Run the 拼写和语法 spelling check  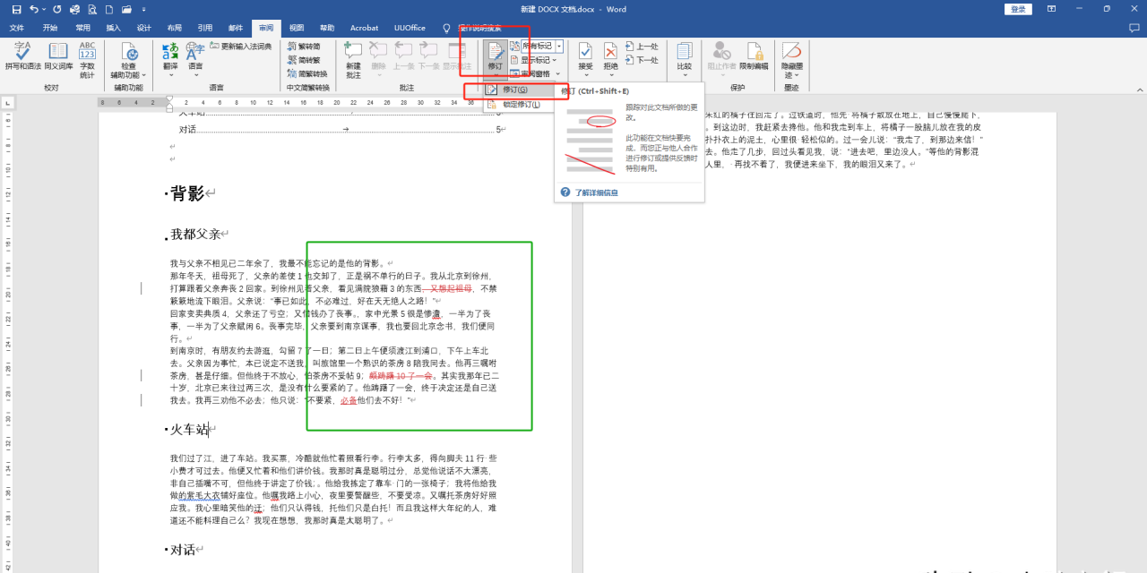coord(22,56)
